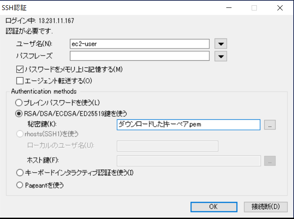The width and height of the screenshot is (294, 219).
Task: Click the パスフレーズ label
Action: pyautogui.click(x=34, y=56)
